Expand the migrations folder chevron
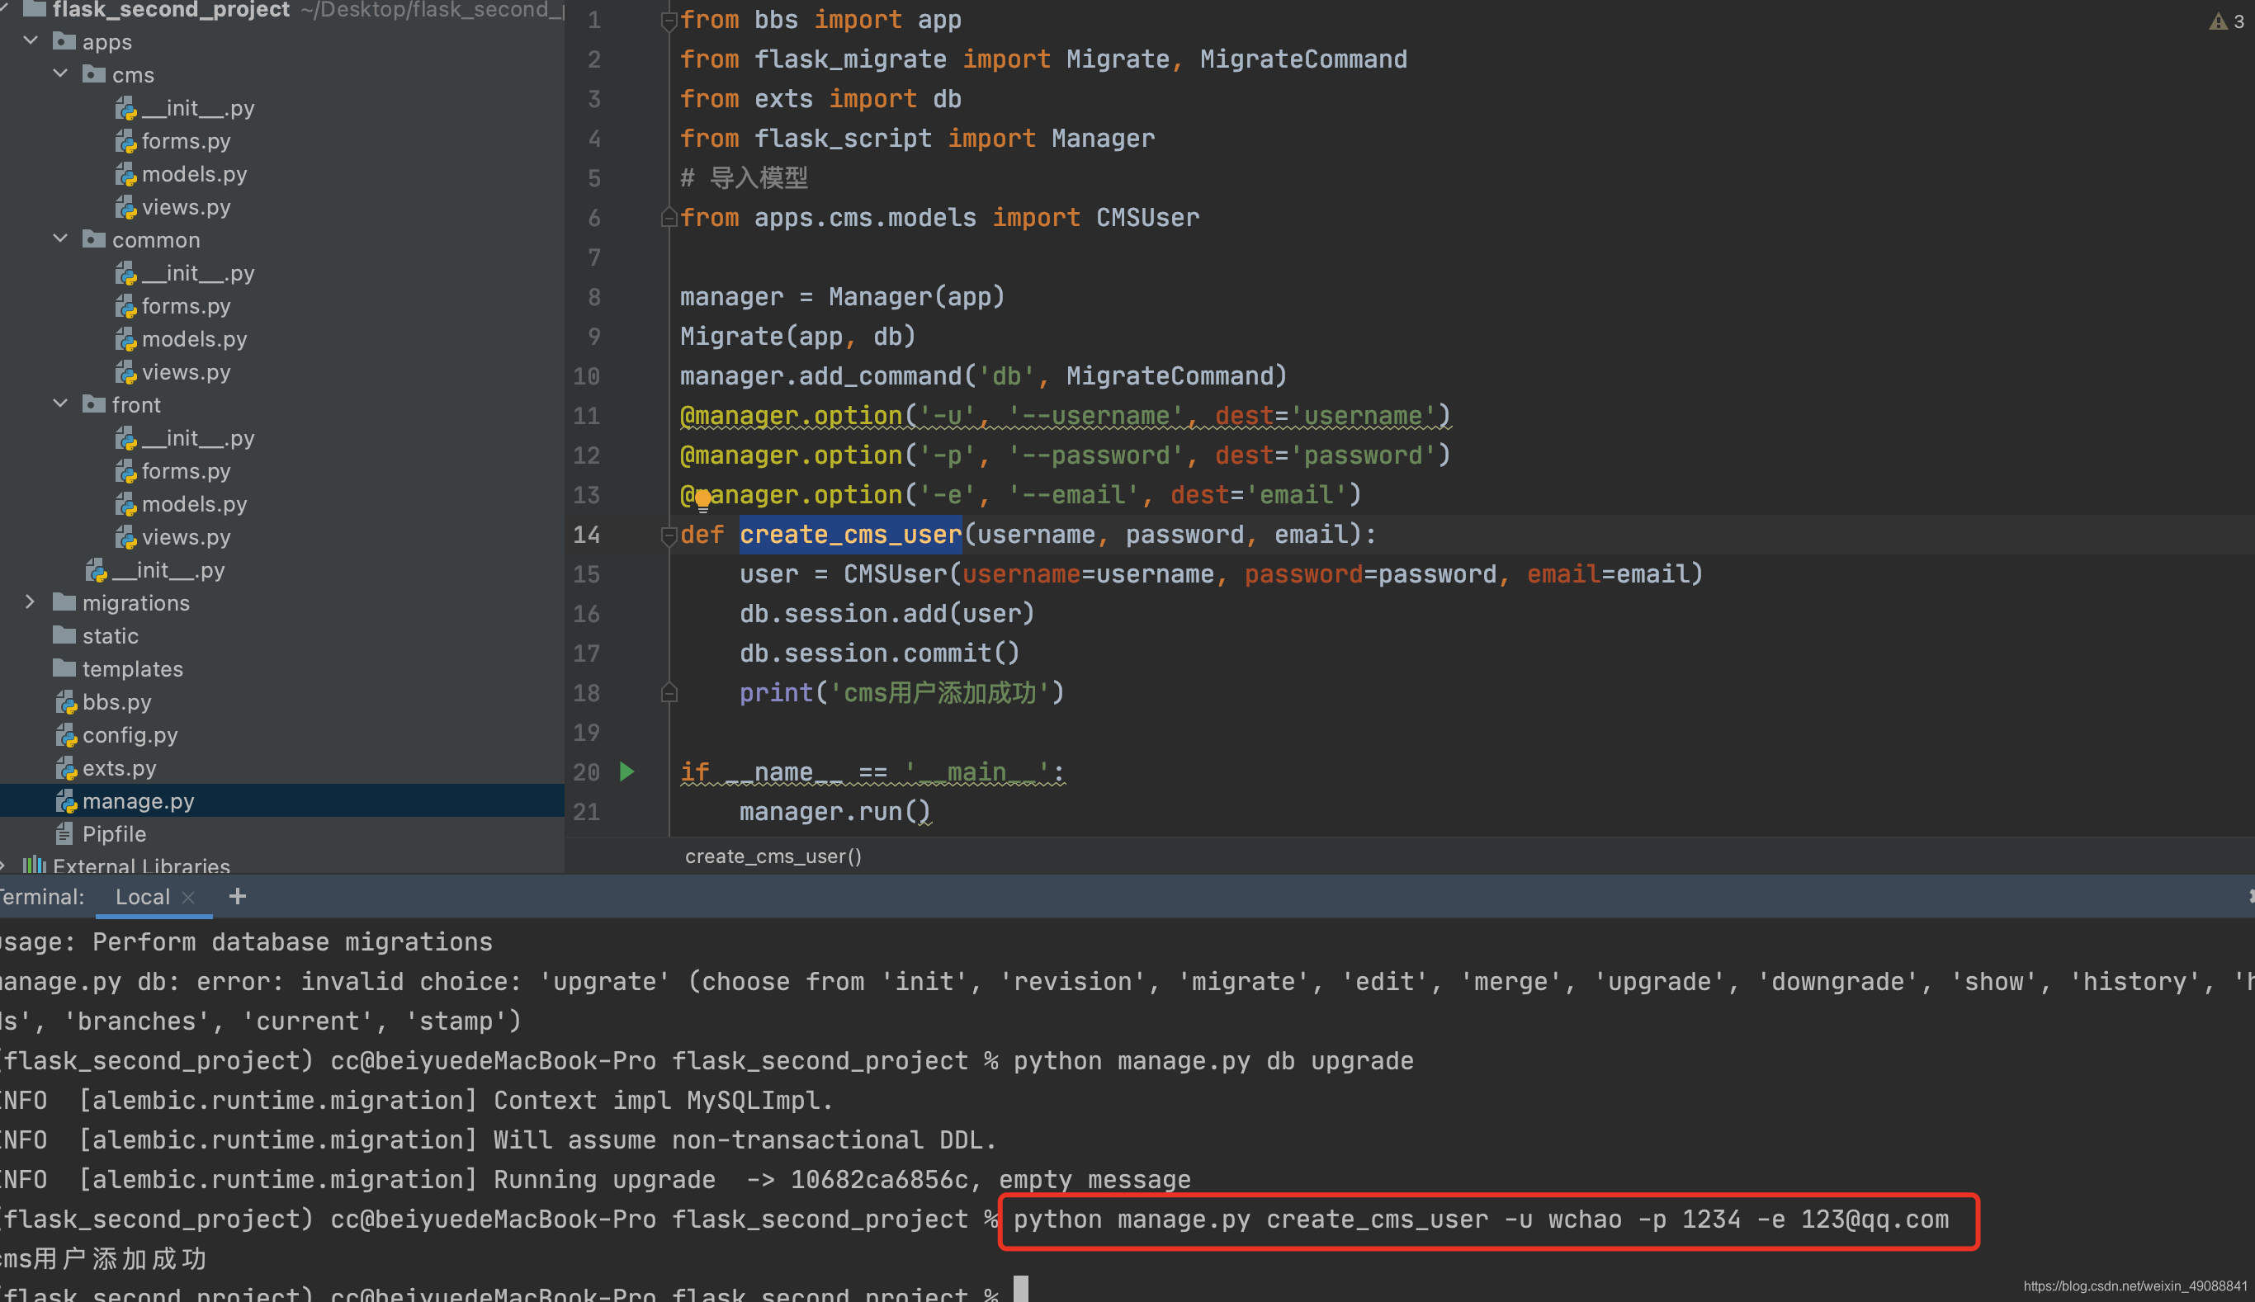This screenshot has height=1302, width=2255. point(31,601)
